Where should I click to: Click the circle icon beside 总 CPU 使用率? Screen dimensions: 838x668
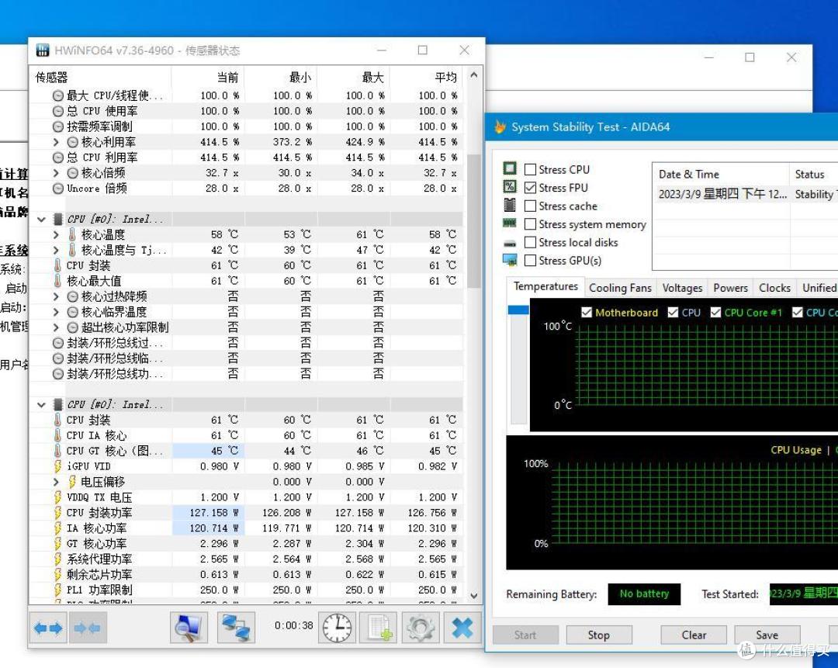point(57,111)
